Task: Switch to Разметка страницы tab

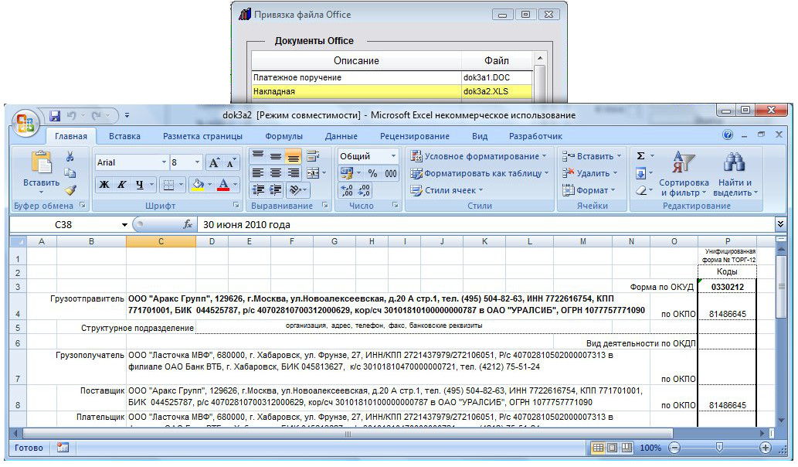Action: 202,136
